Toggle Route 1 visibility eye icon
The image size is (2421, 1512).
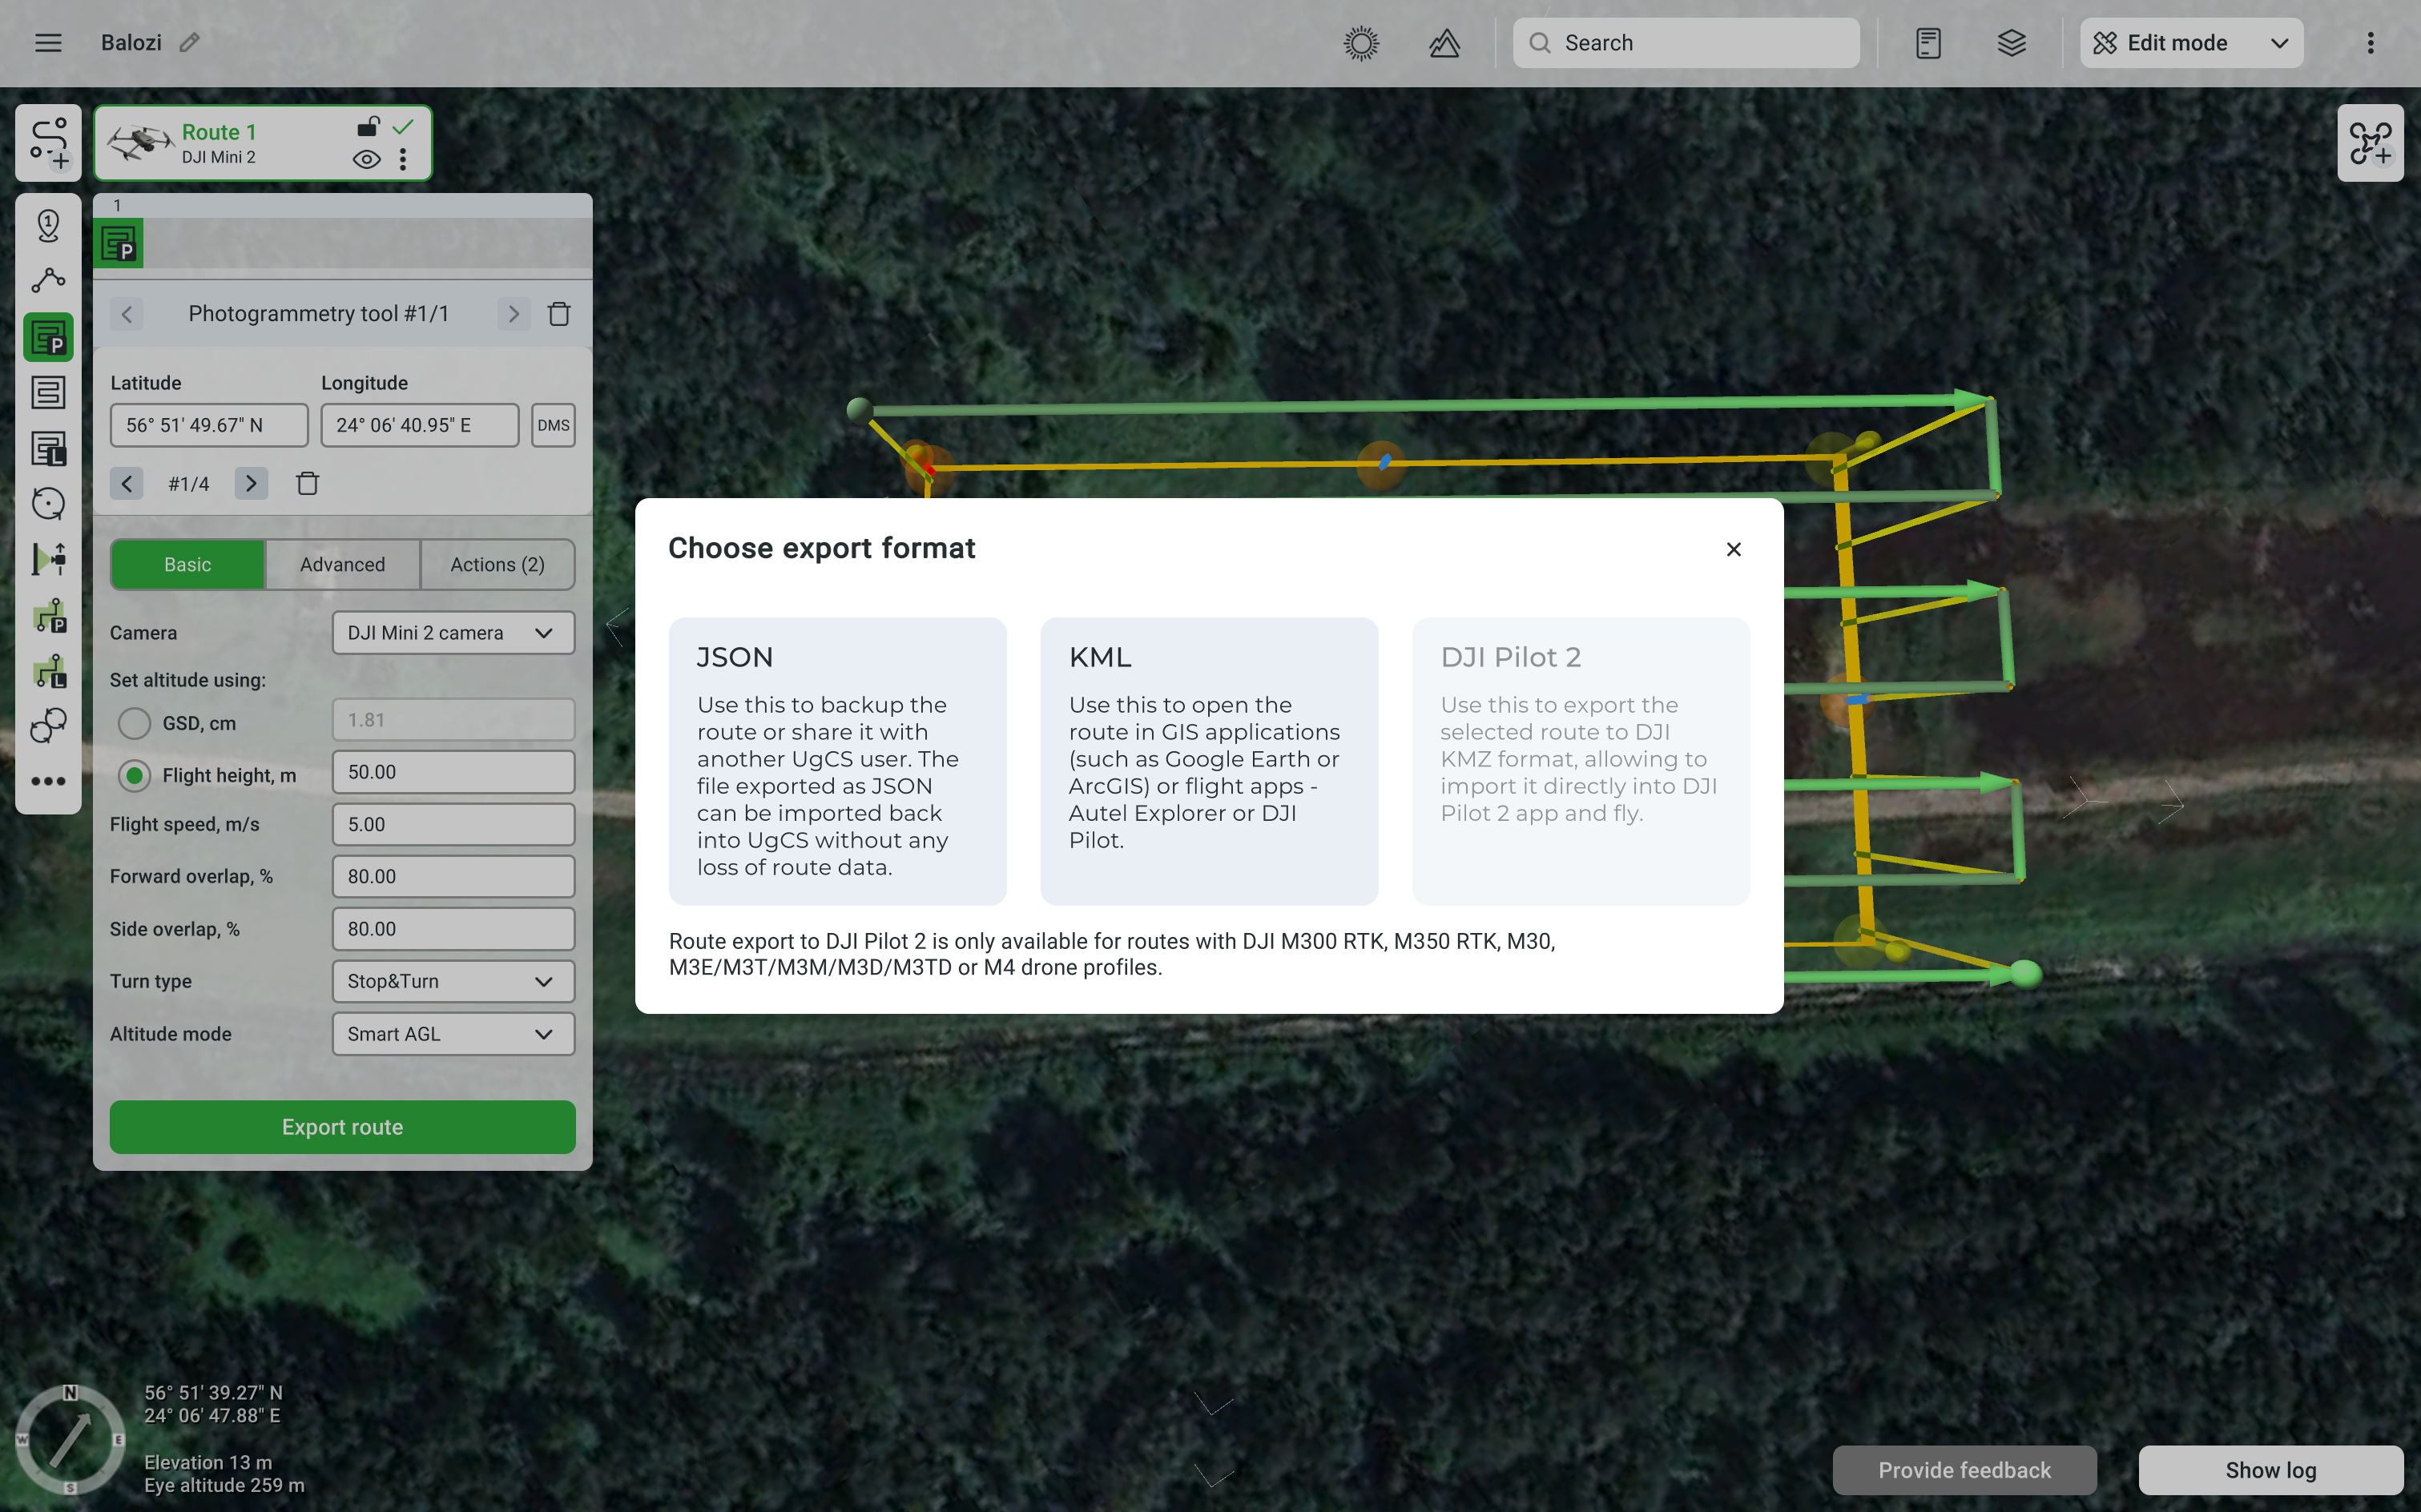[366, 160]
